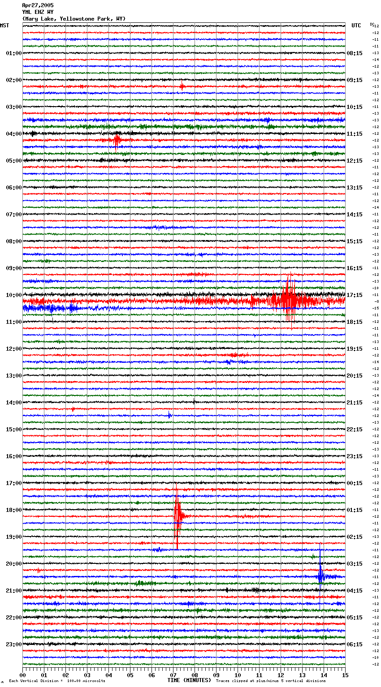381x687 pixels.
Task: Select the 06:00 MST time label
Action: (13, 188)
